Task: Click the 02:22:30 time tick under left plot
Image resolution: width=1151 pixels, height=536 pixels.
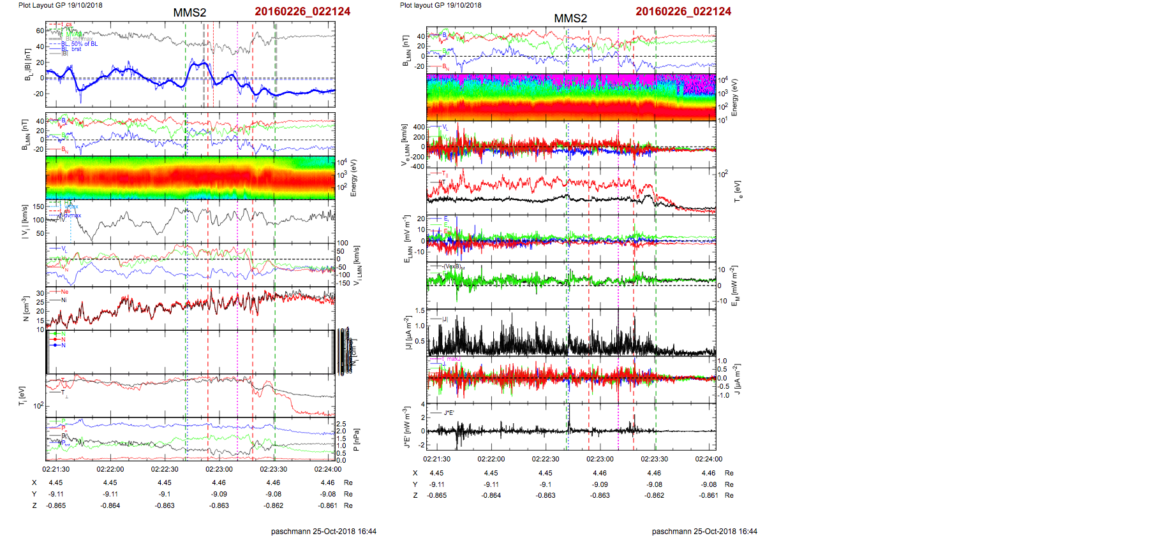Action: 165,469
